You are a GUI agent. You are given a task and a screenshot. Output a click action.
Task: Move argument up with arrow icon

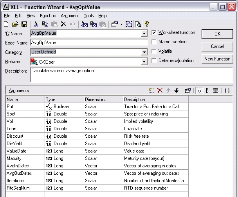tap(168, 91)
